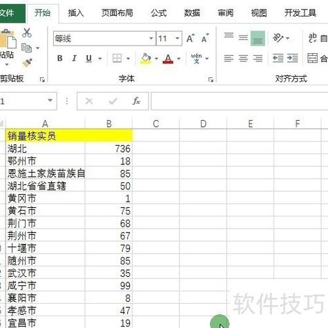
Task: Open the 公式 Formulas tab
Action: pyautogui.click(x=159, y=13)
